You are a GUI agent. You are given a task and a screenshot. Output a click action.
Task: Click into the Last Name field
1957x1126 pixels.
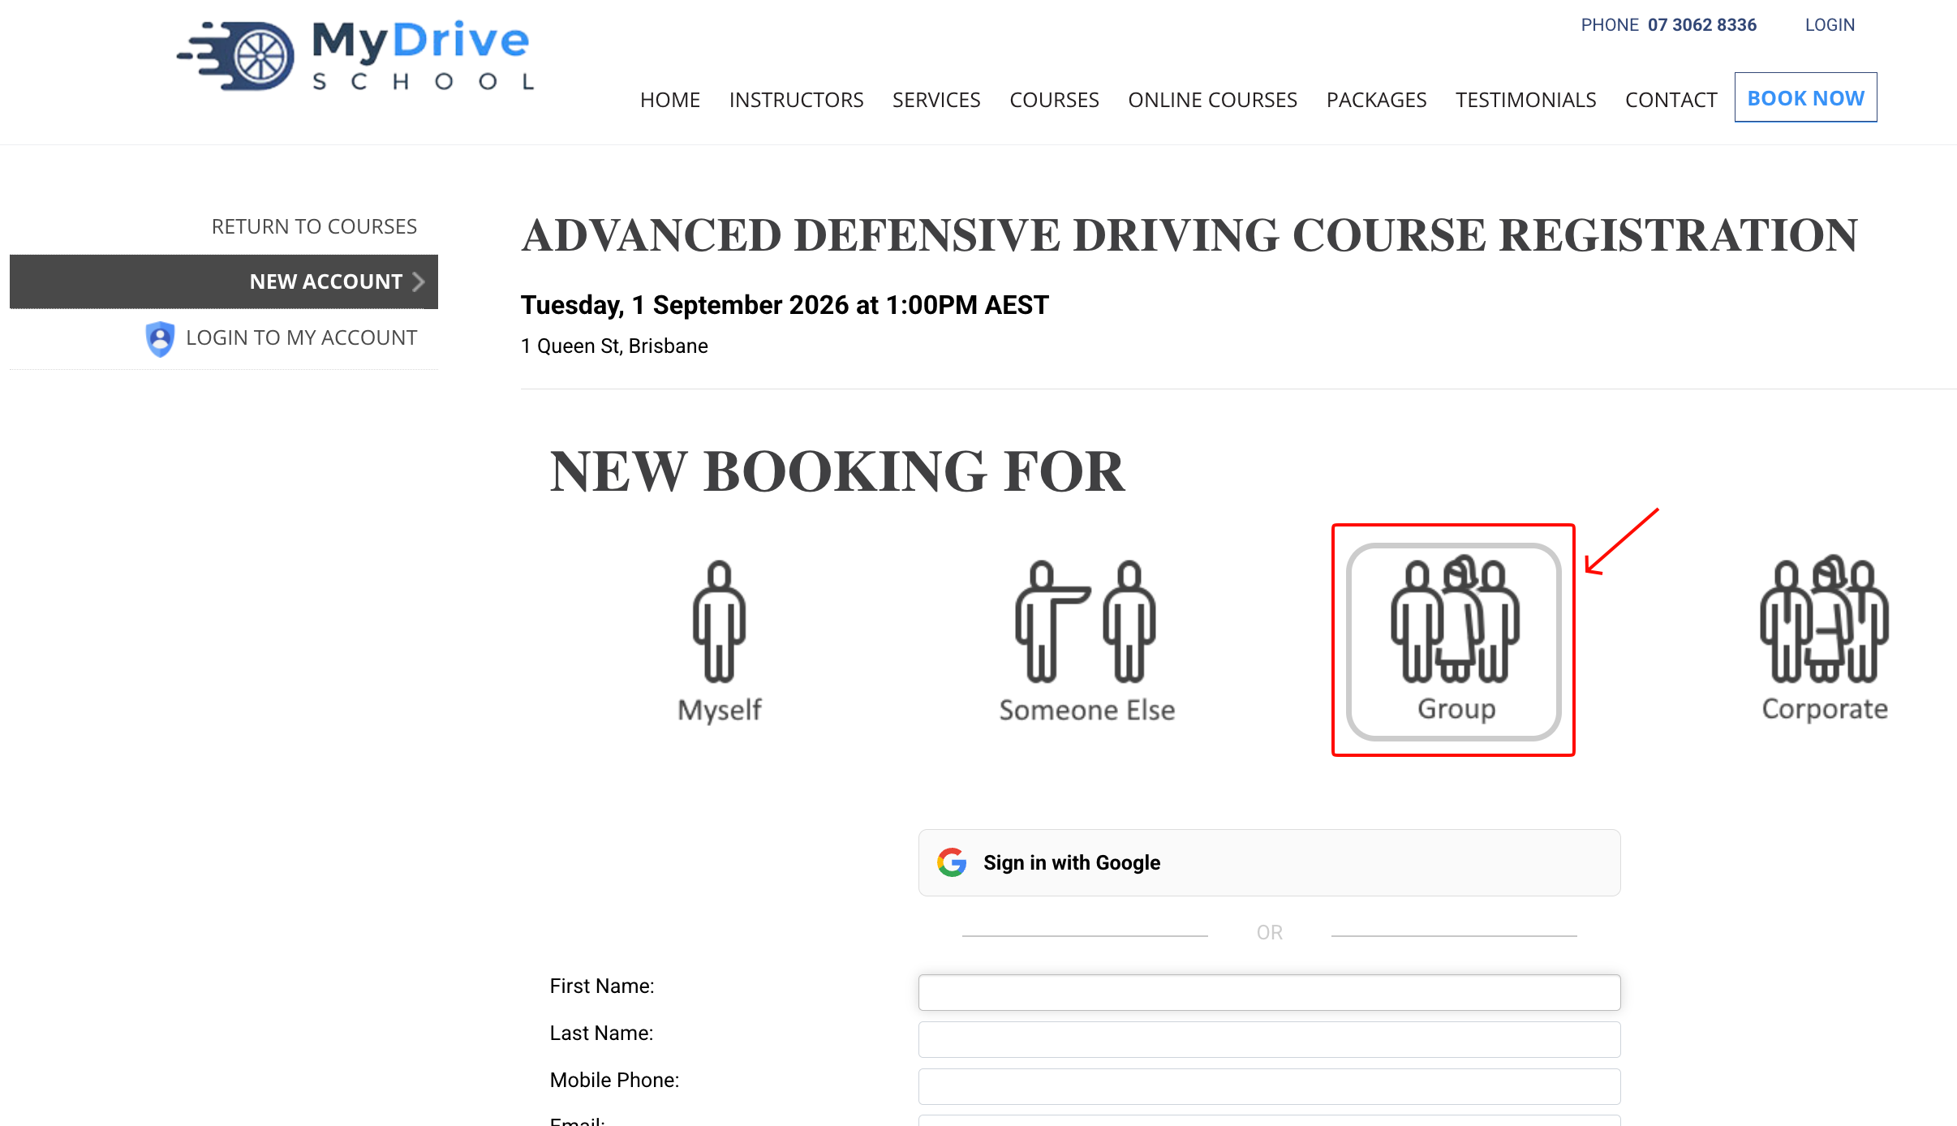1269,1039
